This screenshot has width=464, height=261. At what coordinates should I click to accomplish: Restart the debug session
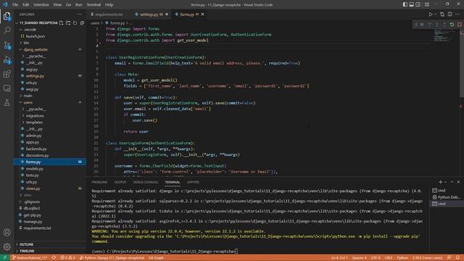coord(452,25)
